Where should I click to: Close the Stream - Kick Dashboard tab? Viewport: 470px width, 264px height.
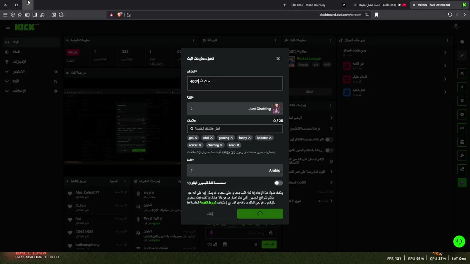(x=414, y=5)
